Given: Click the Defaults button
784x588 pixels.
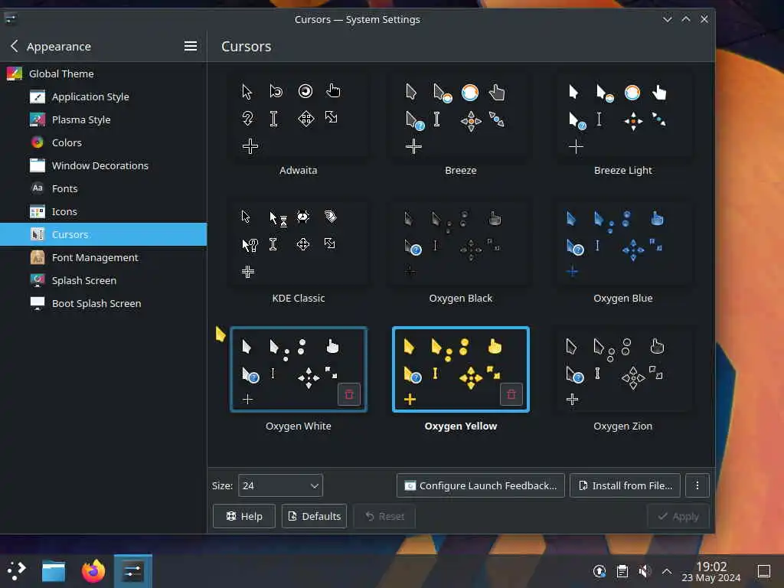Looking at the screenshot, I should click(x=315, y=516).
